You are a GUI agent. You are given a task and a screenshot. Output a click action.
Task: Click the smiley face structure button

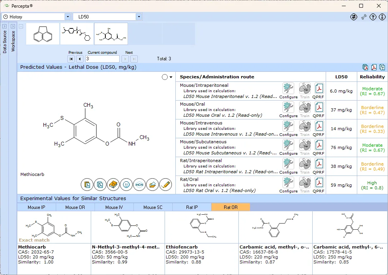coord(126,185)
